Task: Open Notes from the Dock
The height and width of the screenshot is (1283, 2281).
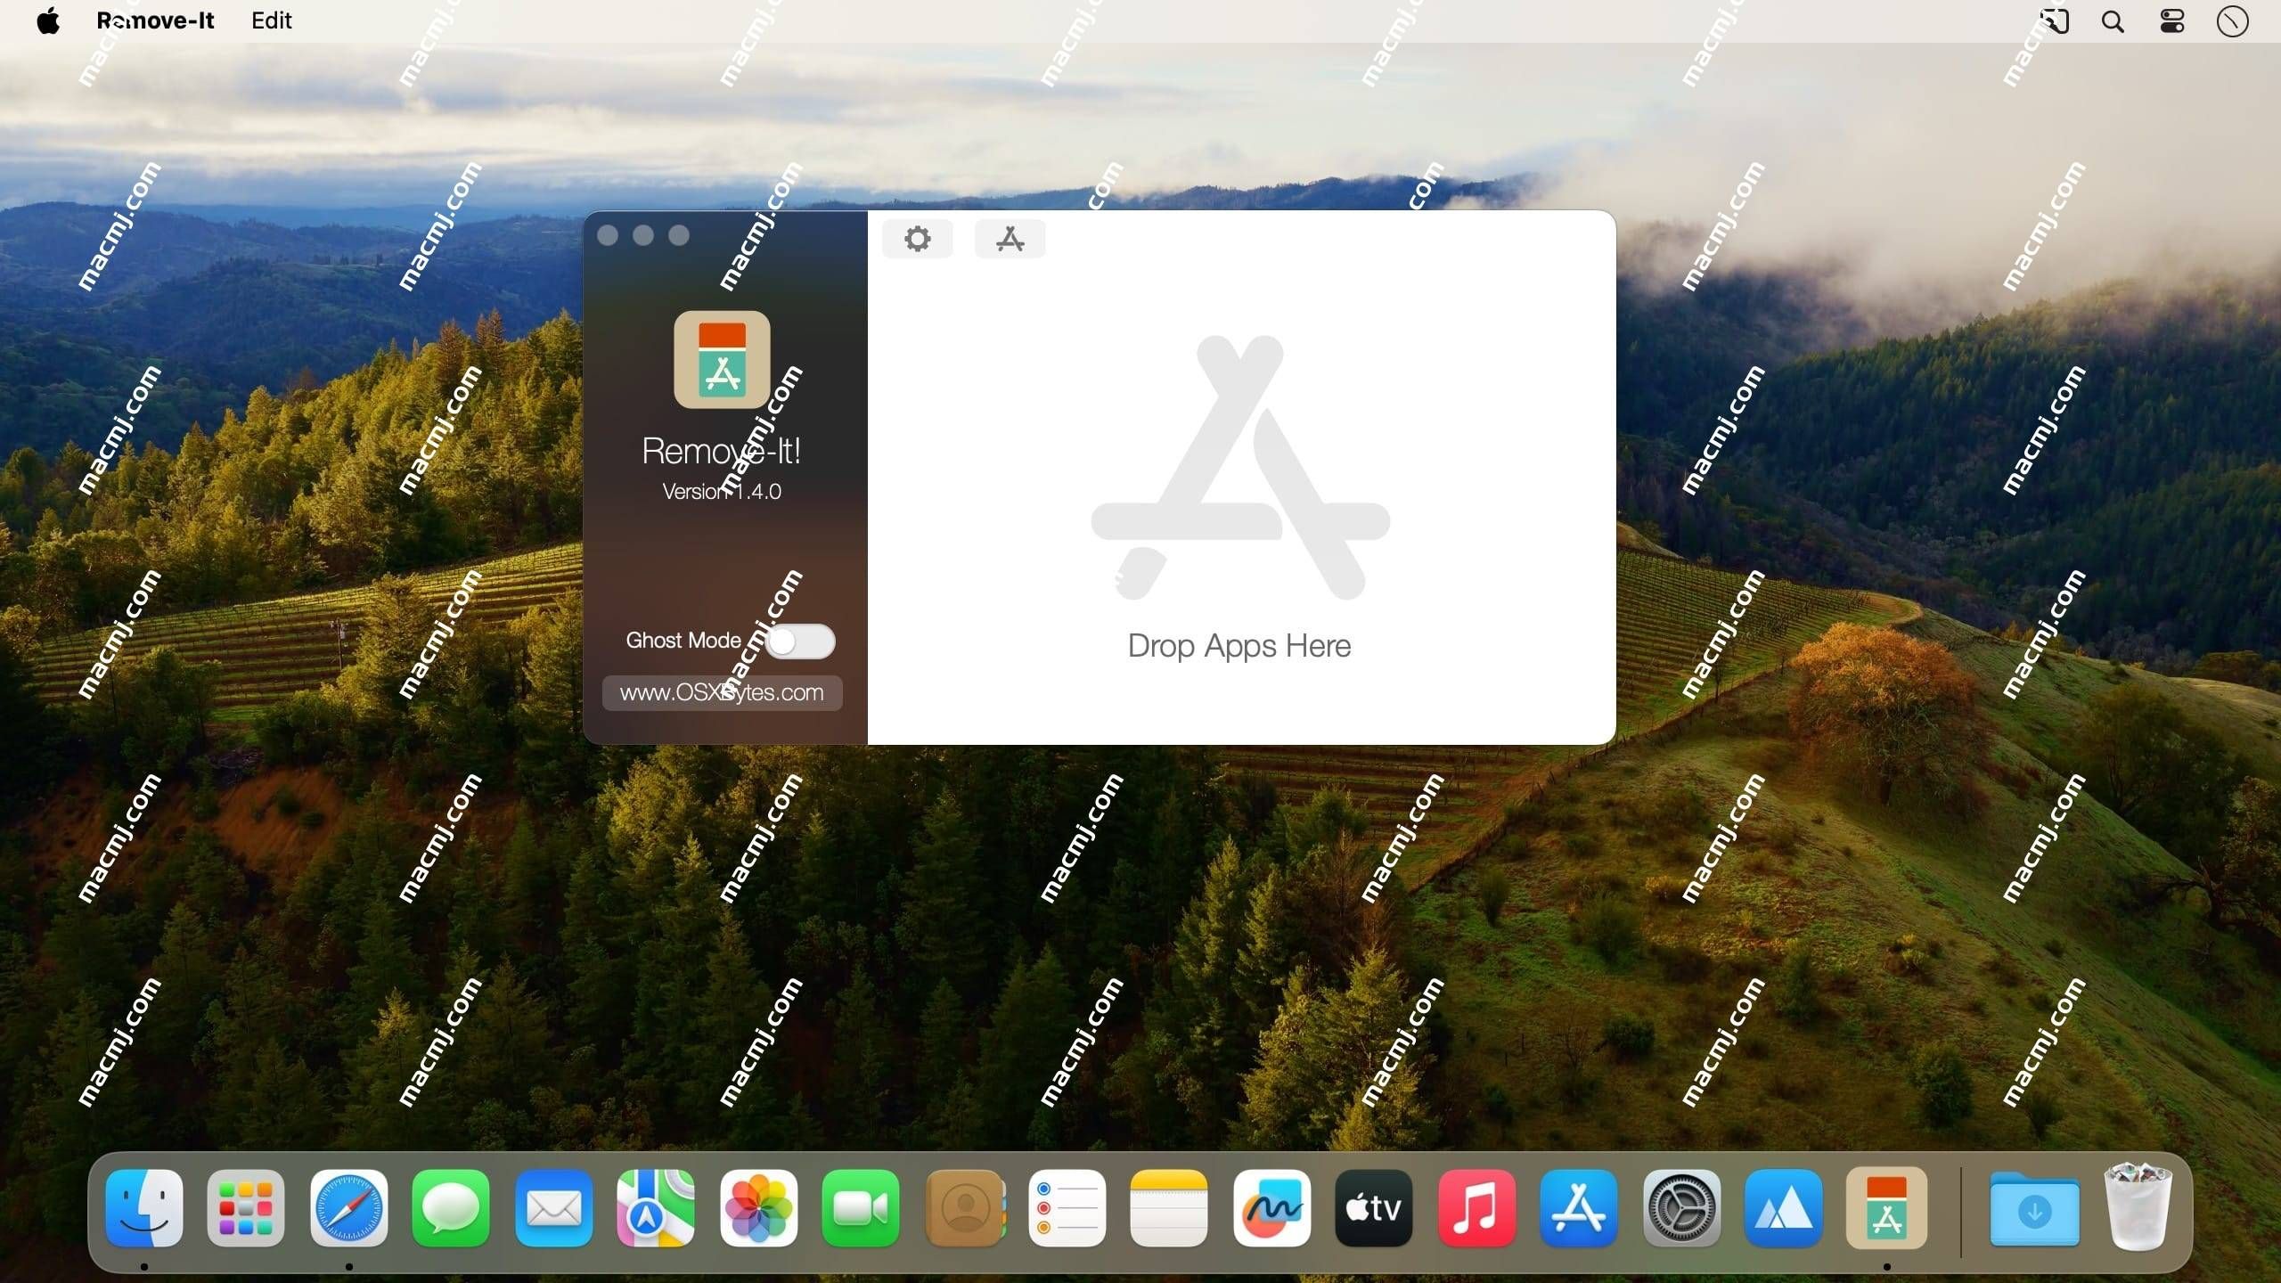Action: coord(1169,1208)
